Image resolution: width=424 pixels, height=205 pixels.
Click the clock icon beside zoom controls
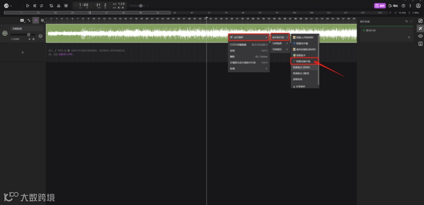tap(390, 13)
